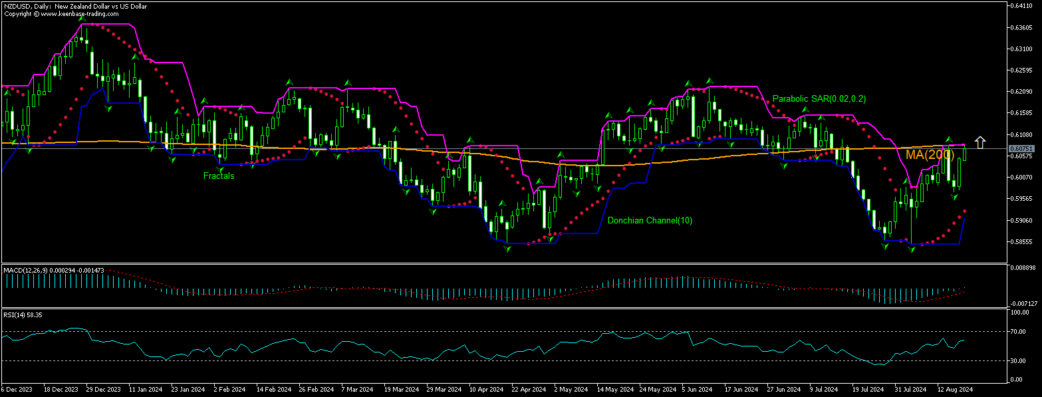Click the current price tag showing 0.60751
Viewport: 1042px width, 397px height.
[1020, 148]
